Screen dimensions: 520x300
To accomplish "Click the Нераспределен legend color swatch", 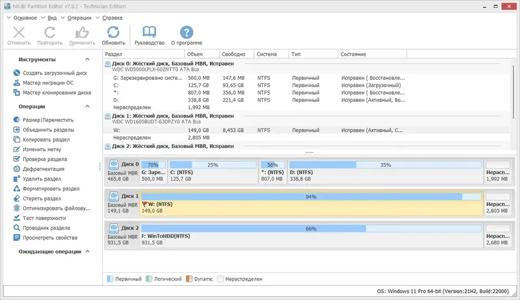I will 220,279.
